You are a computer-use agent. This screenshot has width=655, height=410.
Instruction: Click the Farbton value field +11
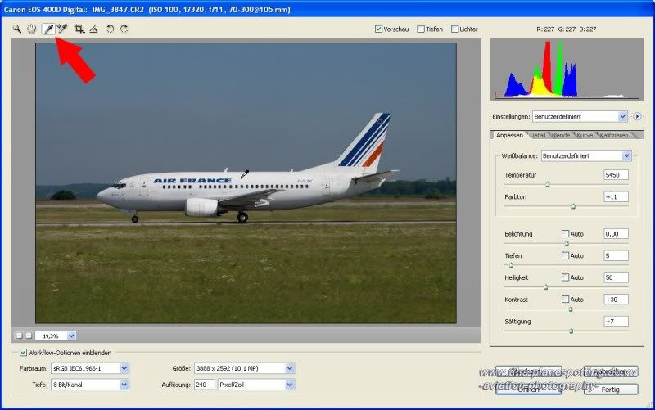(x=616, y=196)
